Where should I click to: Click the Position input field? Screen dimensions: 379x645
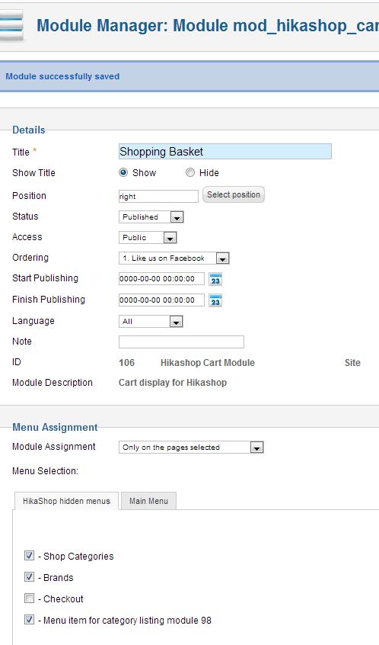coord(158,196)
